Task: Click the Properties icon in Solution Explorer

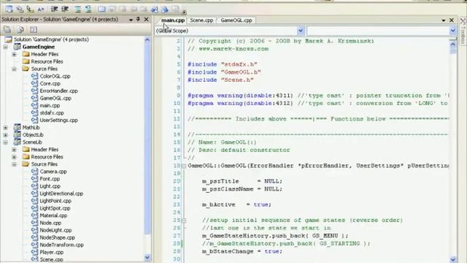Action: tap(7, 29)
